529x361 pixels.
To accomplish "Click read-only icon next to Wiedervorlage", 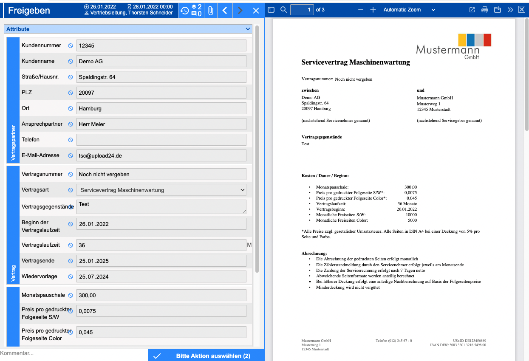I will coord(71,276).
